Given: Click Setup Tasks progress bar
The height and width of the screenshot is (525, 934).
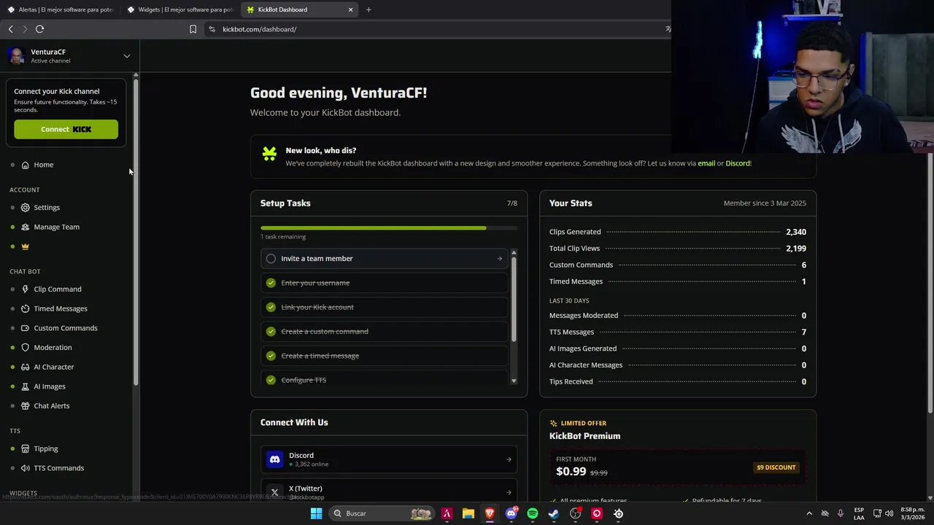Looking at the screenshot, I should (389, 228).
